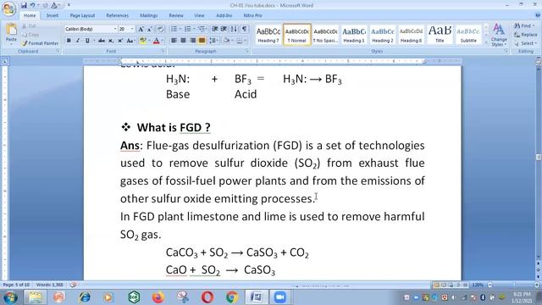Screen dimensions: 542x305
Task: Toggle Bold formatting
Action: (x=69, y=41)
